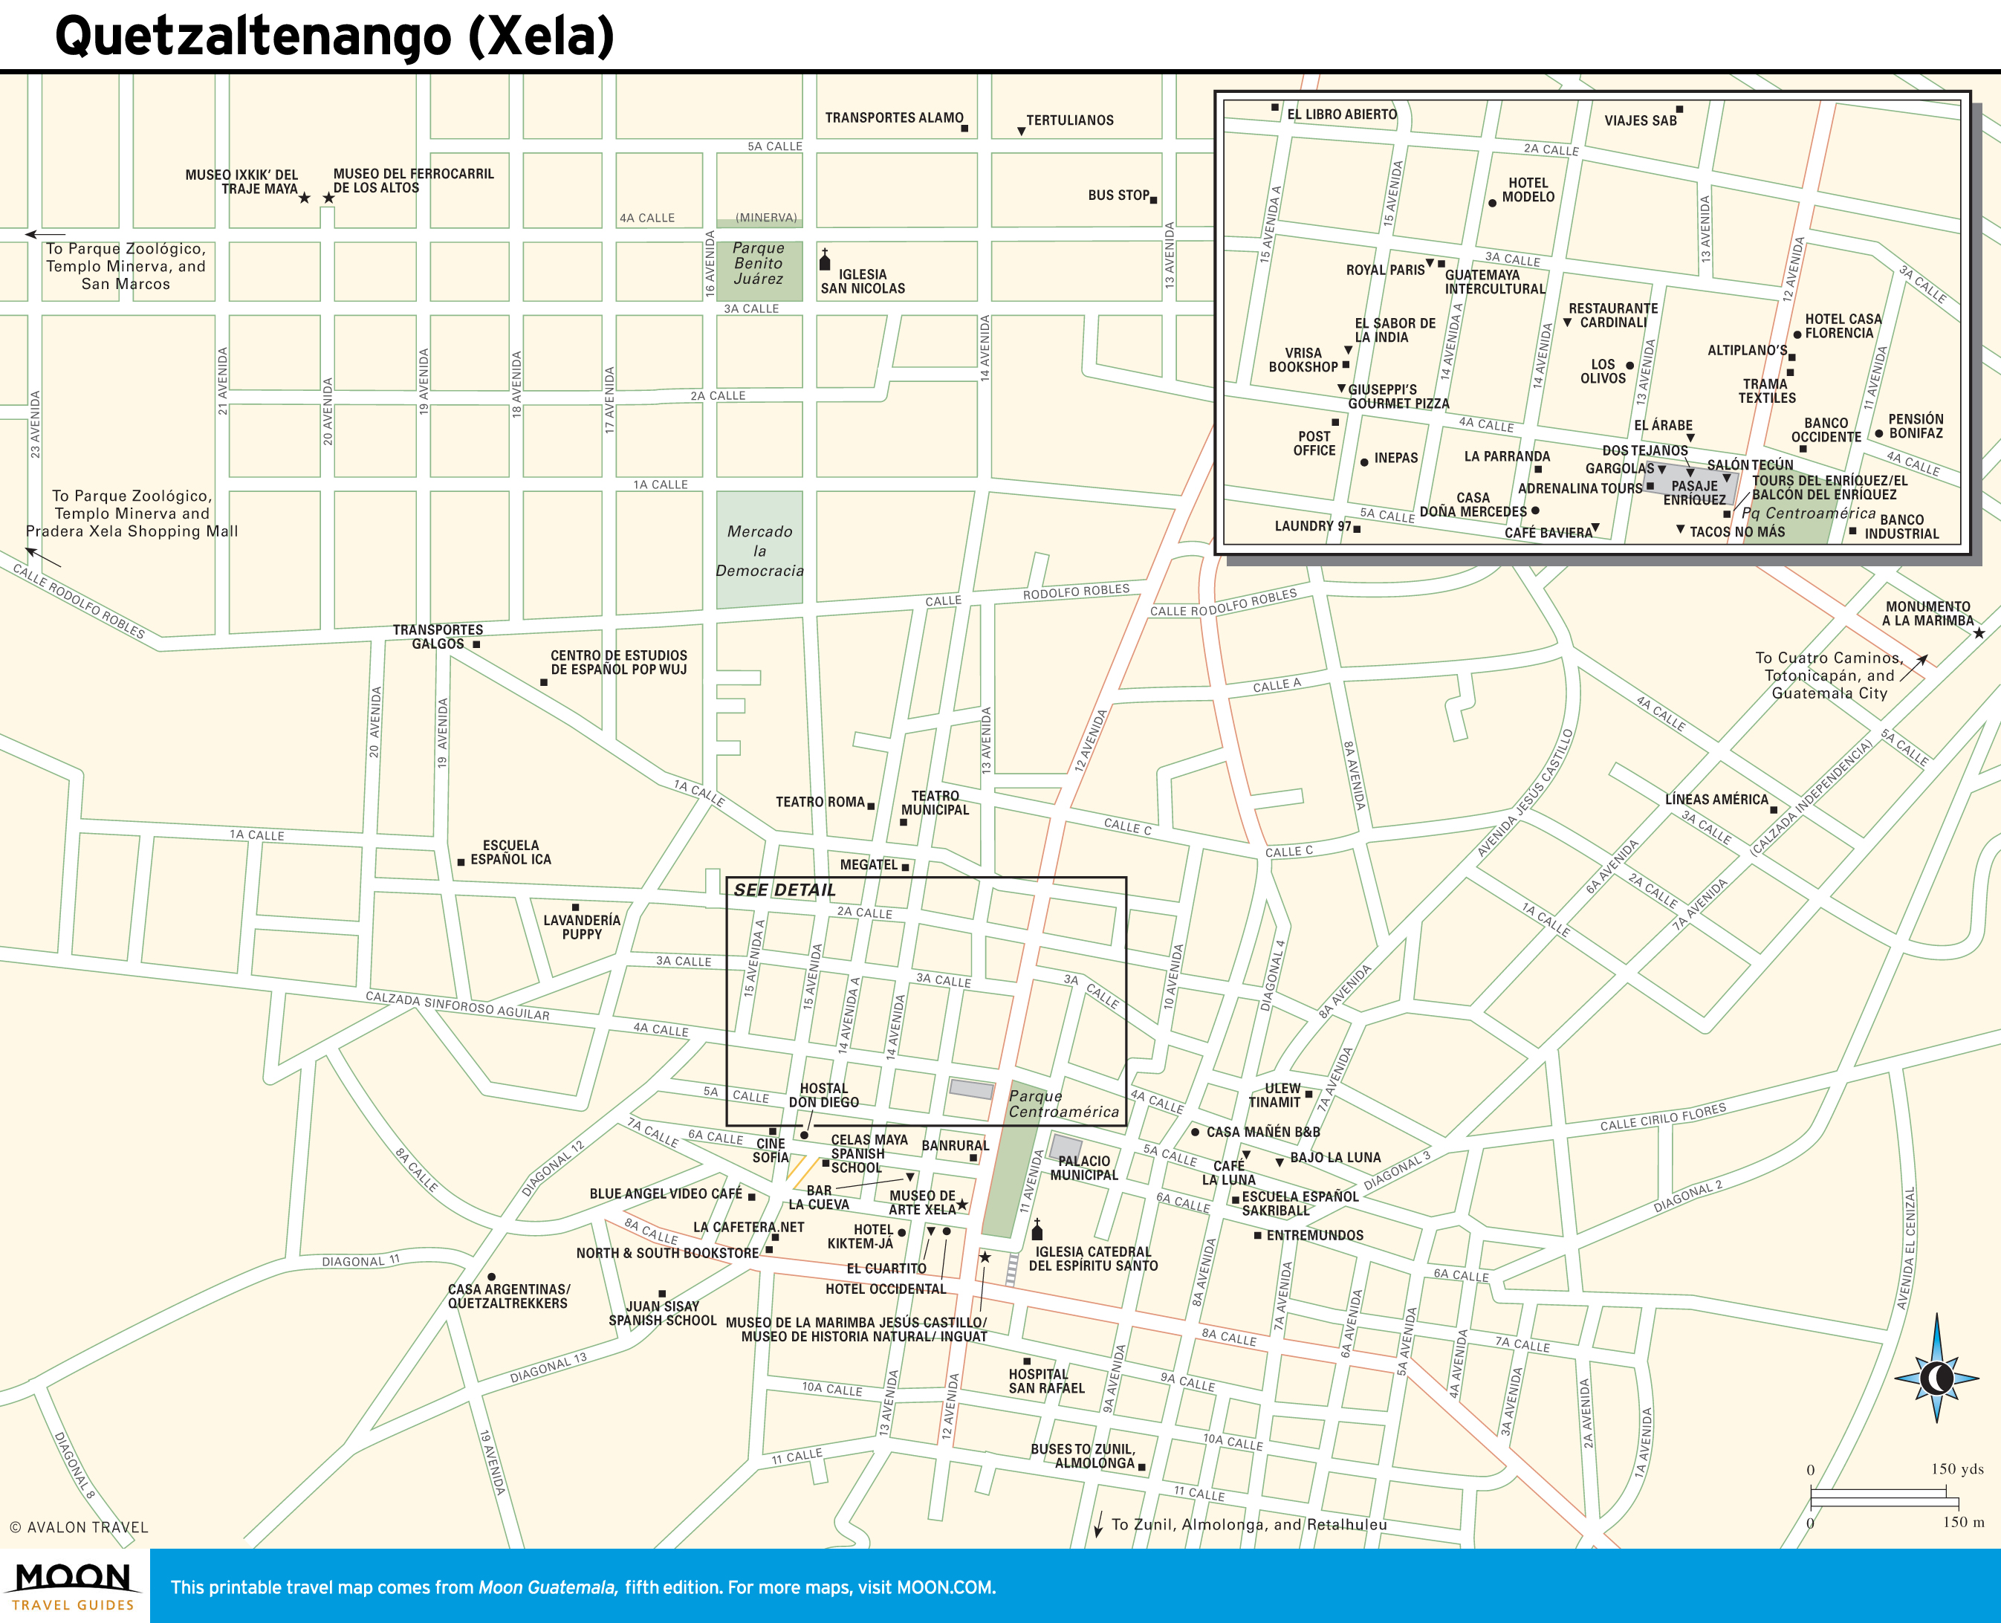Click the Monumento a la Marimba star marker
2001x1623 pixels.
click(x=1979, y=633)
